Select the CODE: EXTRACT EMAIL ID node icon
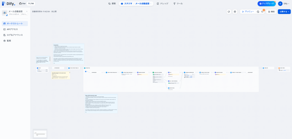The width and height of the screenshot is (292, 139). pyautogui.click(x=69, y=68)
